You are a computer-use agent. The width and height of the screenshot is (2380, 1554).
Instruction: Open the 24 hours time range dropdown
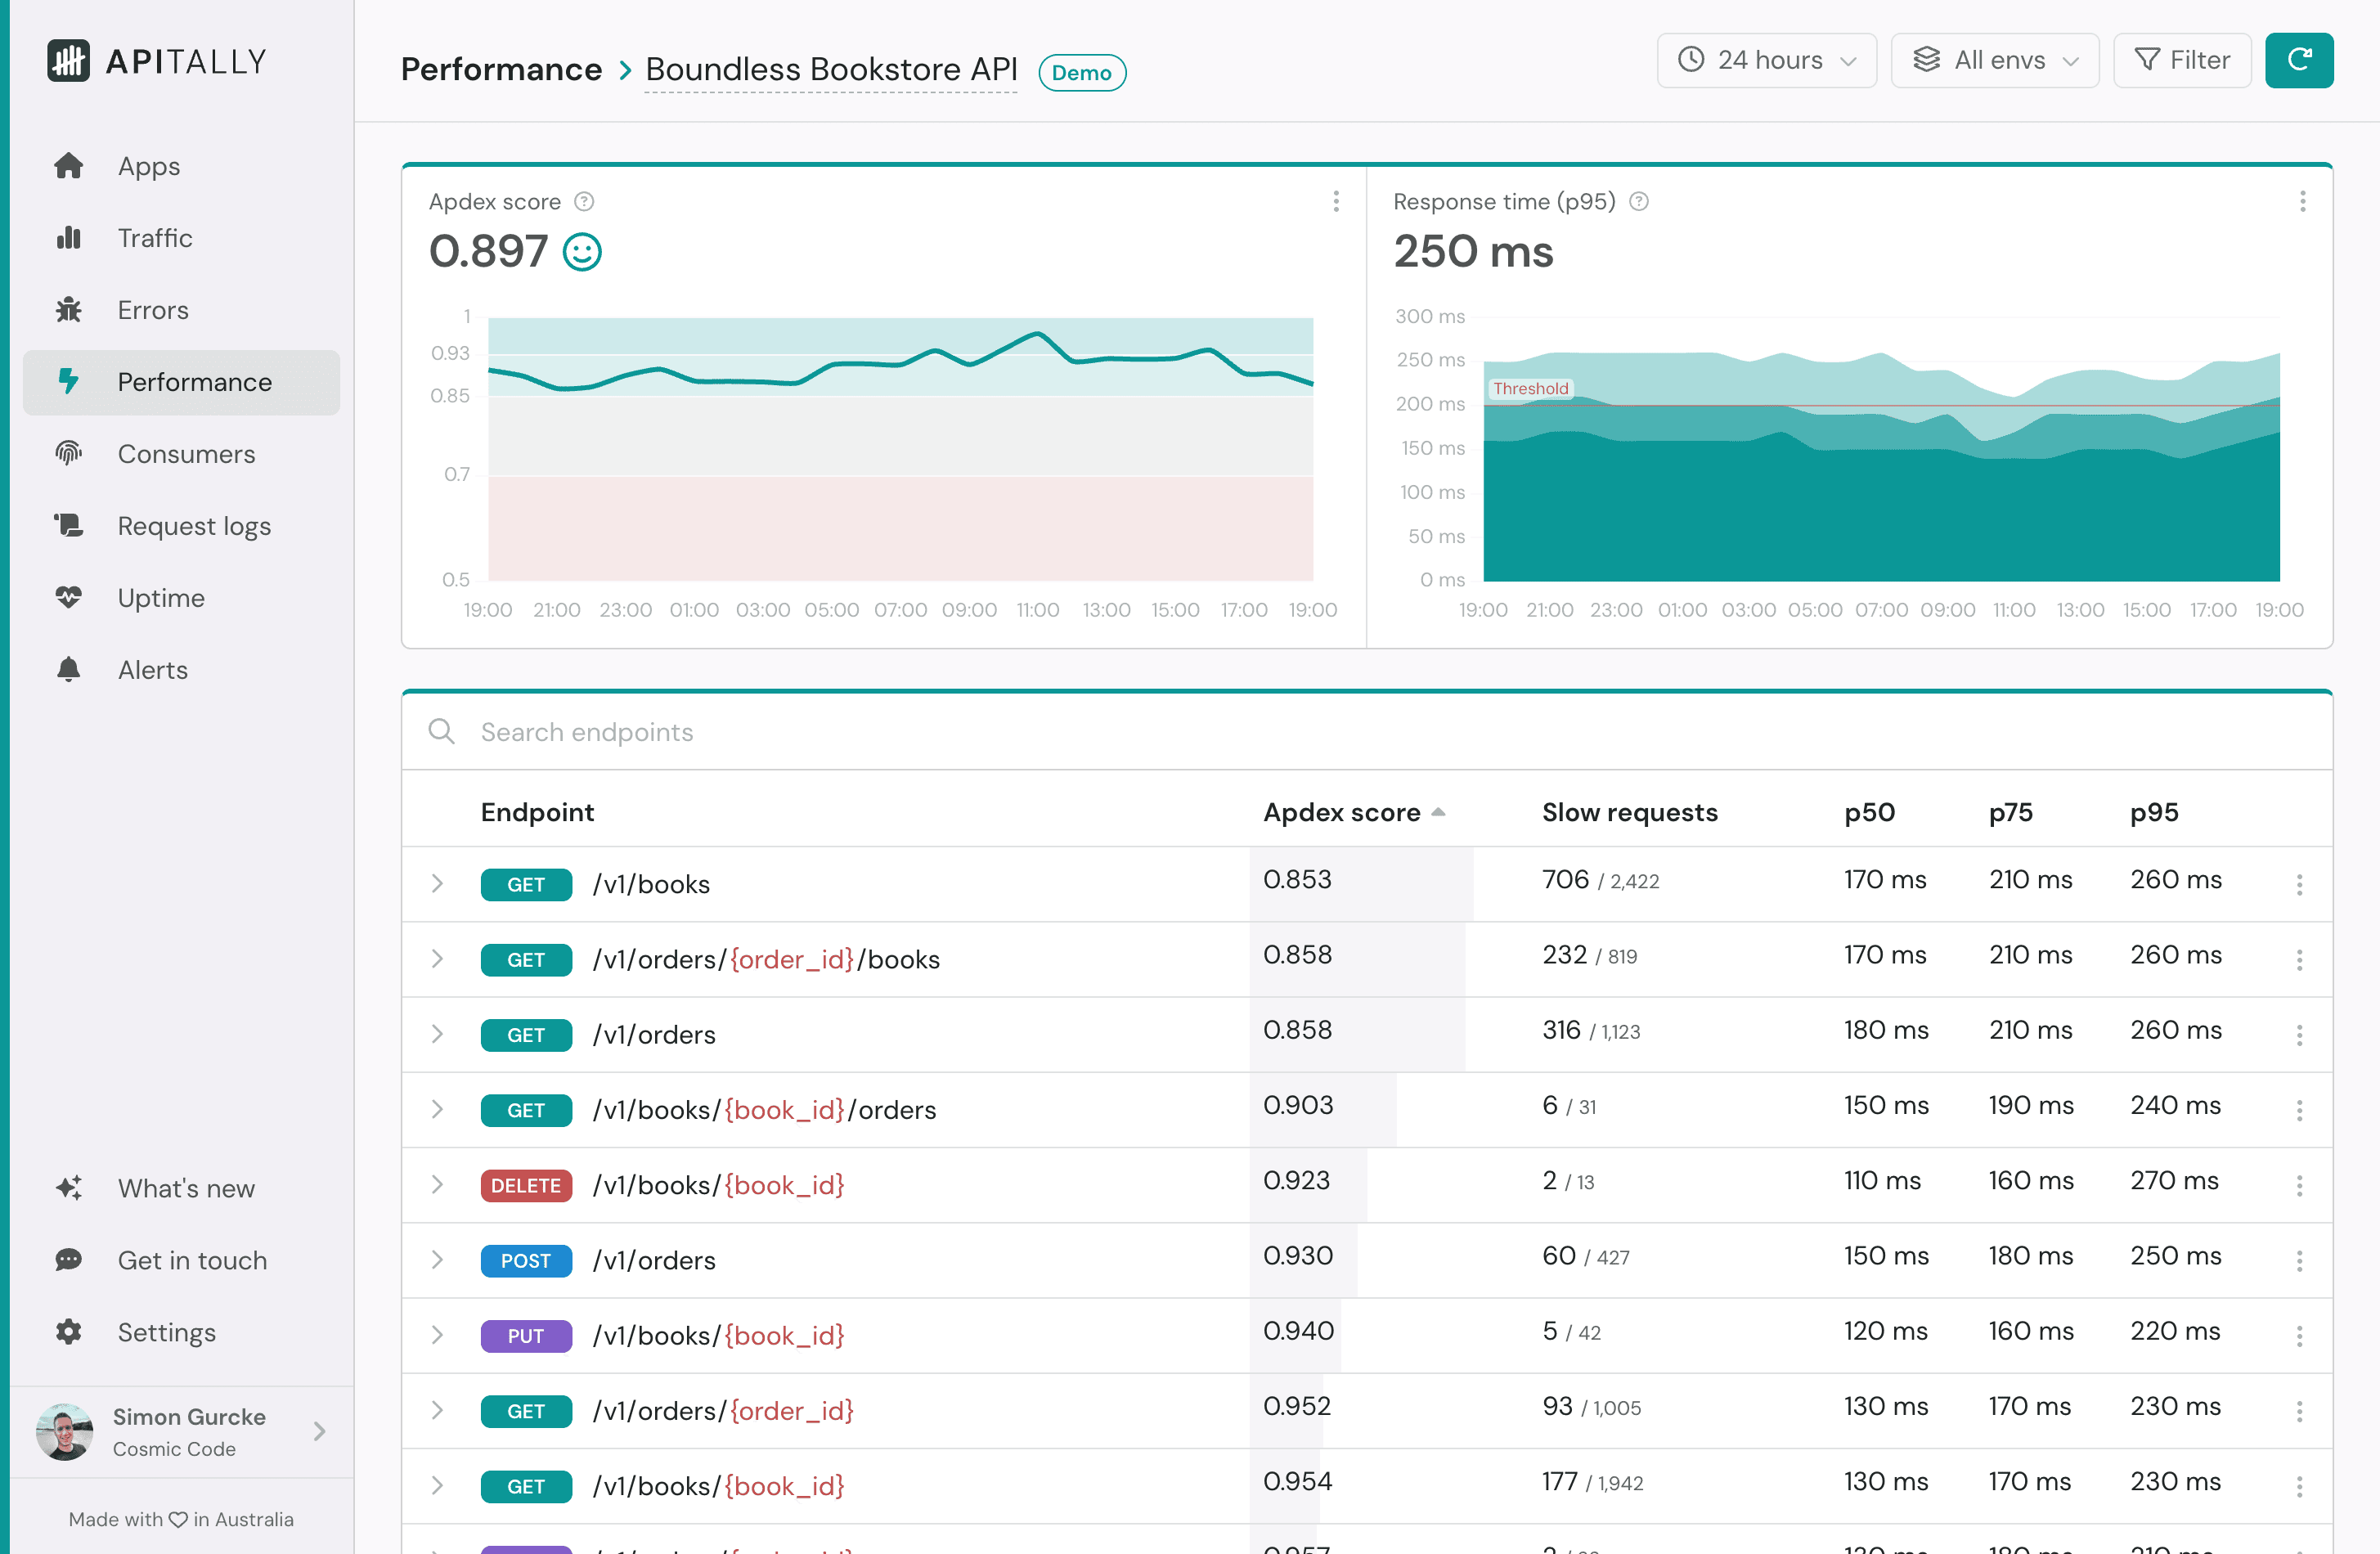(x=1767, y=60)
